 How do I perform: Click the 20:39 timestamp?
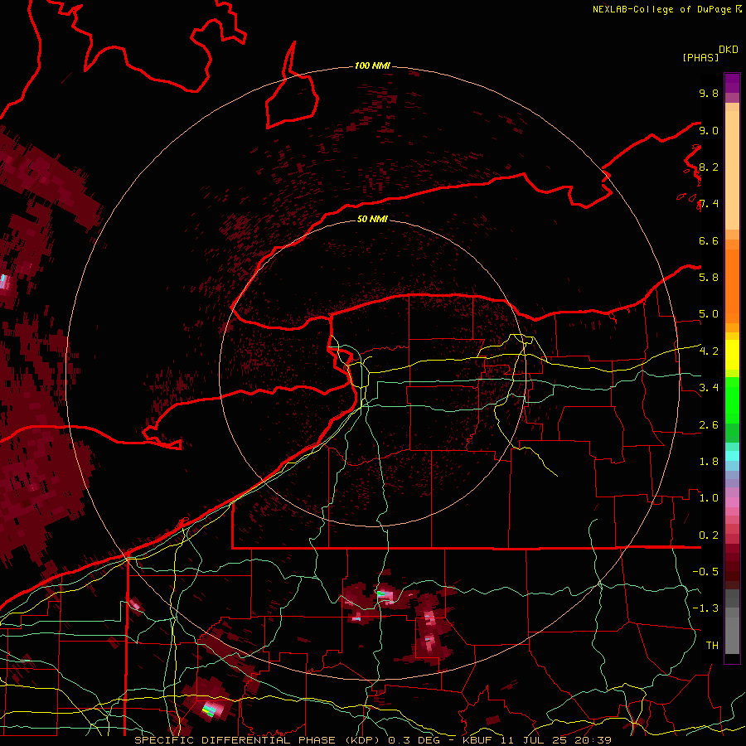(x=592, y=740)
